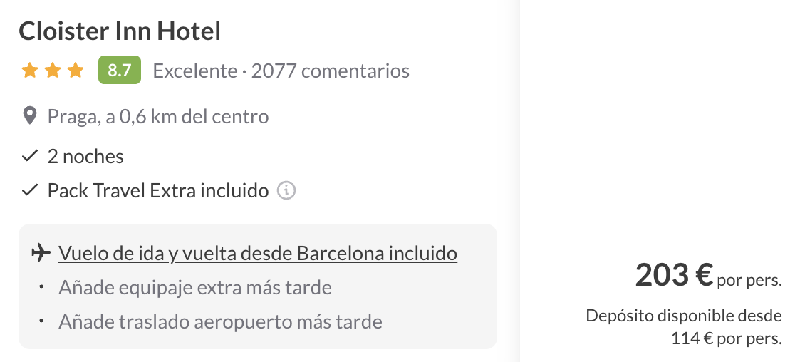Image resolution: width=795 pixels, height=362 pixels.
Task: Open the flight from Barcelona included link
Action: click(258, 253)
